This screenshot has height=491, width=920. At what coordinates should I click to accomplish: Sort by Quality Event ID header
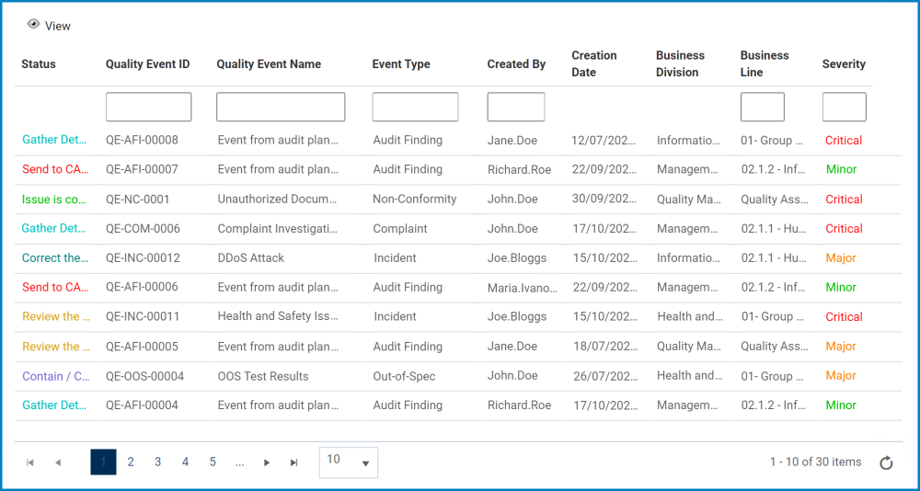tap(148, 64)
